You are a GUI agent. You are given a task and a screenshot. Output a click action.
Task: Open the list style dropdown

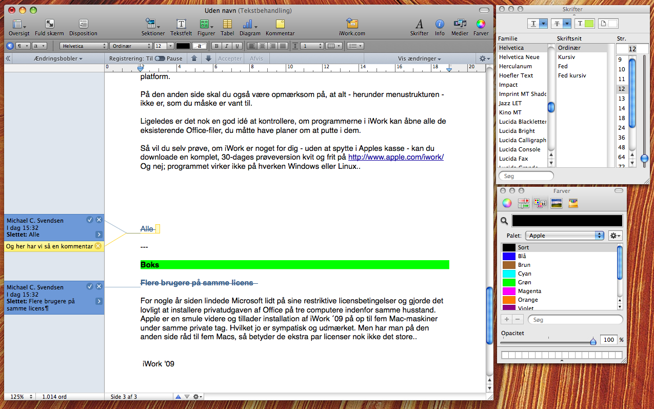[x=355, y=46]
